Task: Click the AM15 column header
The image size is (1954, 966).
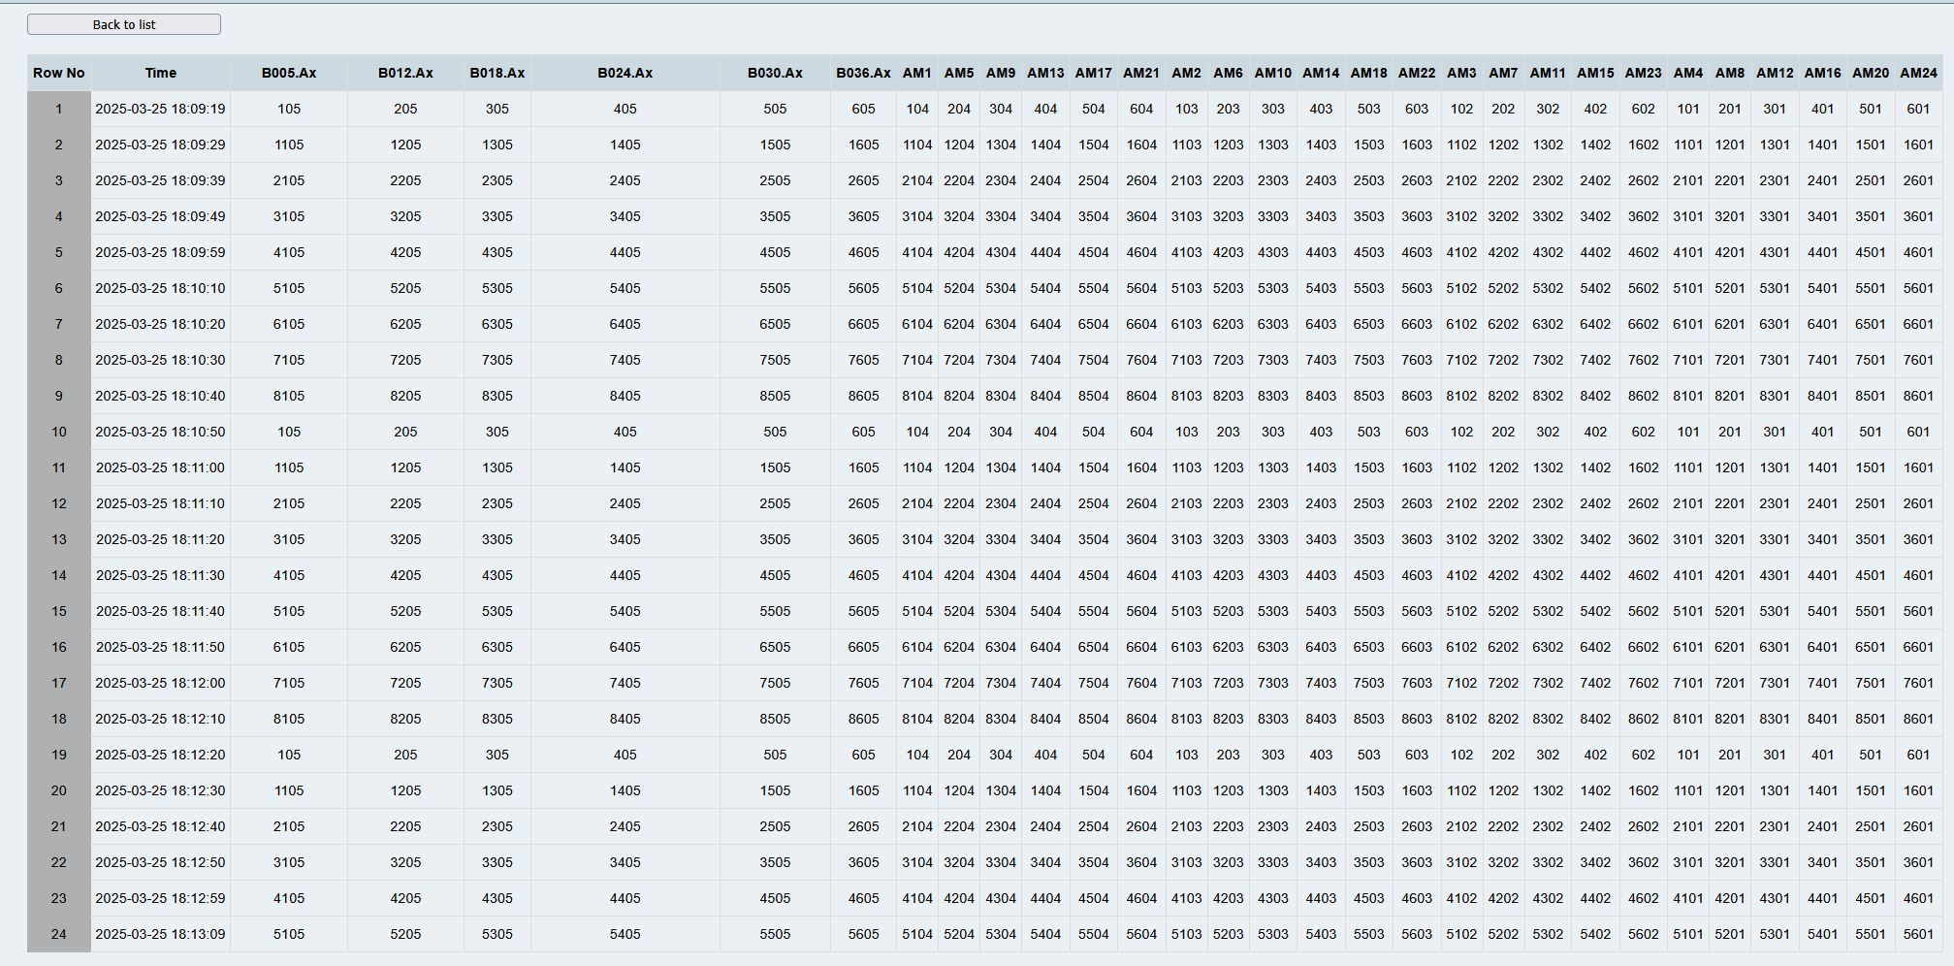Action: click(1595, 73)
